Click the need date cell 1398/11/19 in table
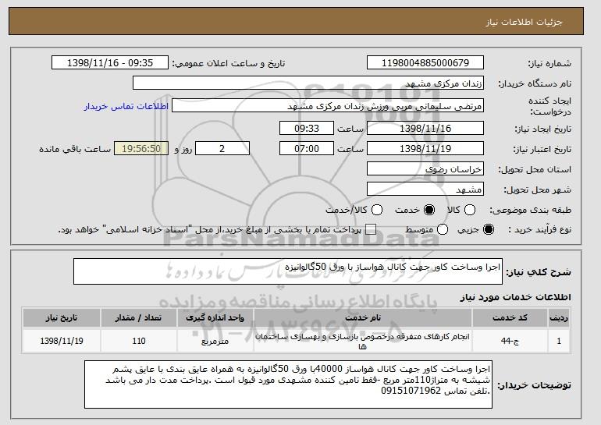The image size is (601, 425). [62, 341]
